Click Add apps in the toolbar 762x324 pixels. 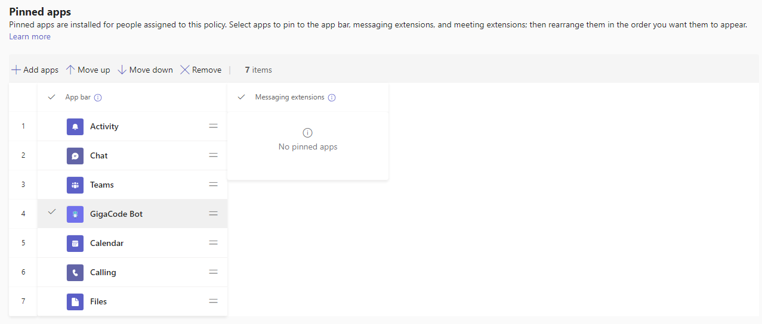(x=35, y=70)
